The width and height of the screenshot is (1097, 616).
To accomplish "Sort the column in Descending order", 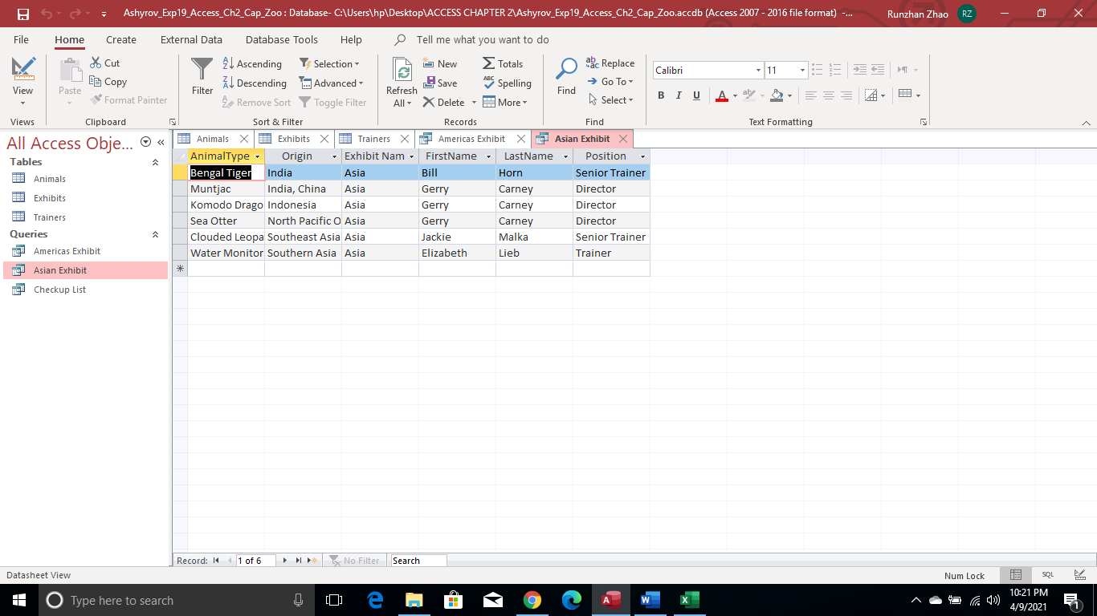I will point(254,83).
